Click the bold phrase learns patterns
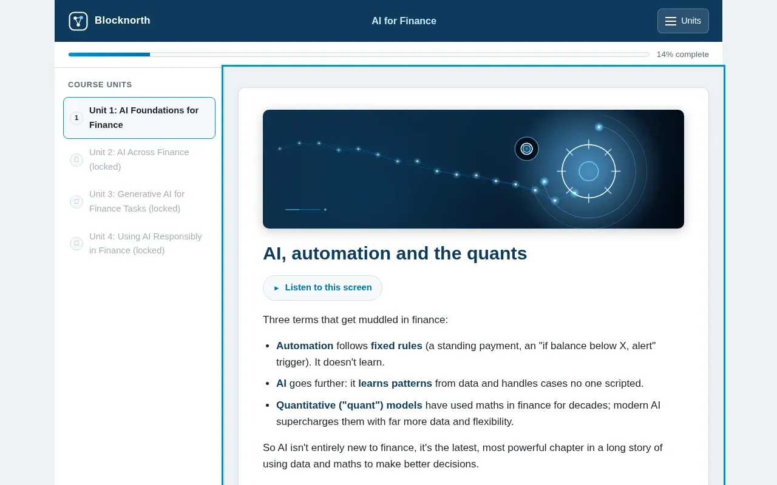The height and width of the screenshot is (485, 777). [395, 384]
